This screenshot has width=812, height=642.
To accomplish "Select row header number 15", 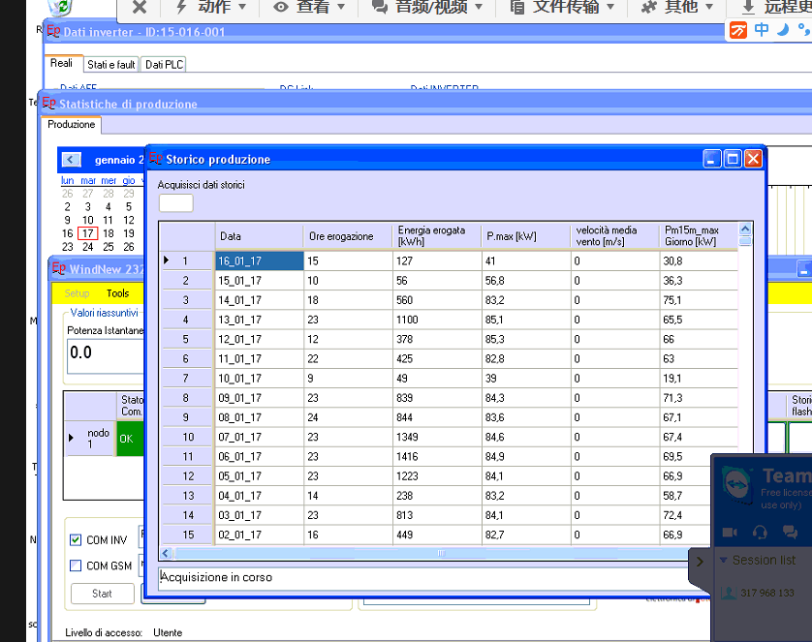I will coord(187,535).
